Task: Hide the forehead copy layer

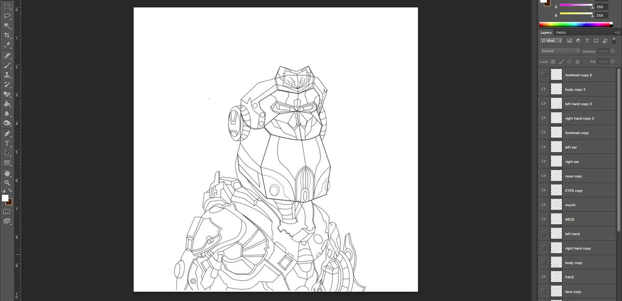Action: pyautogui.click(x=543, y=133)
